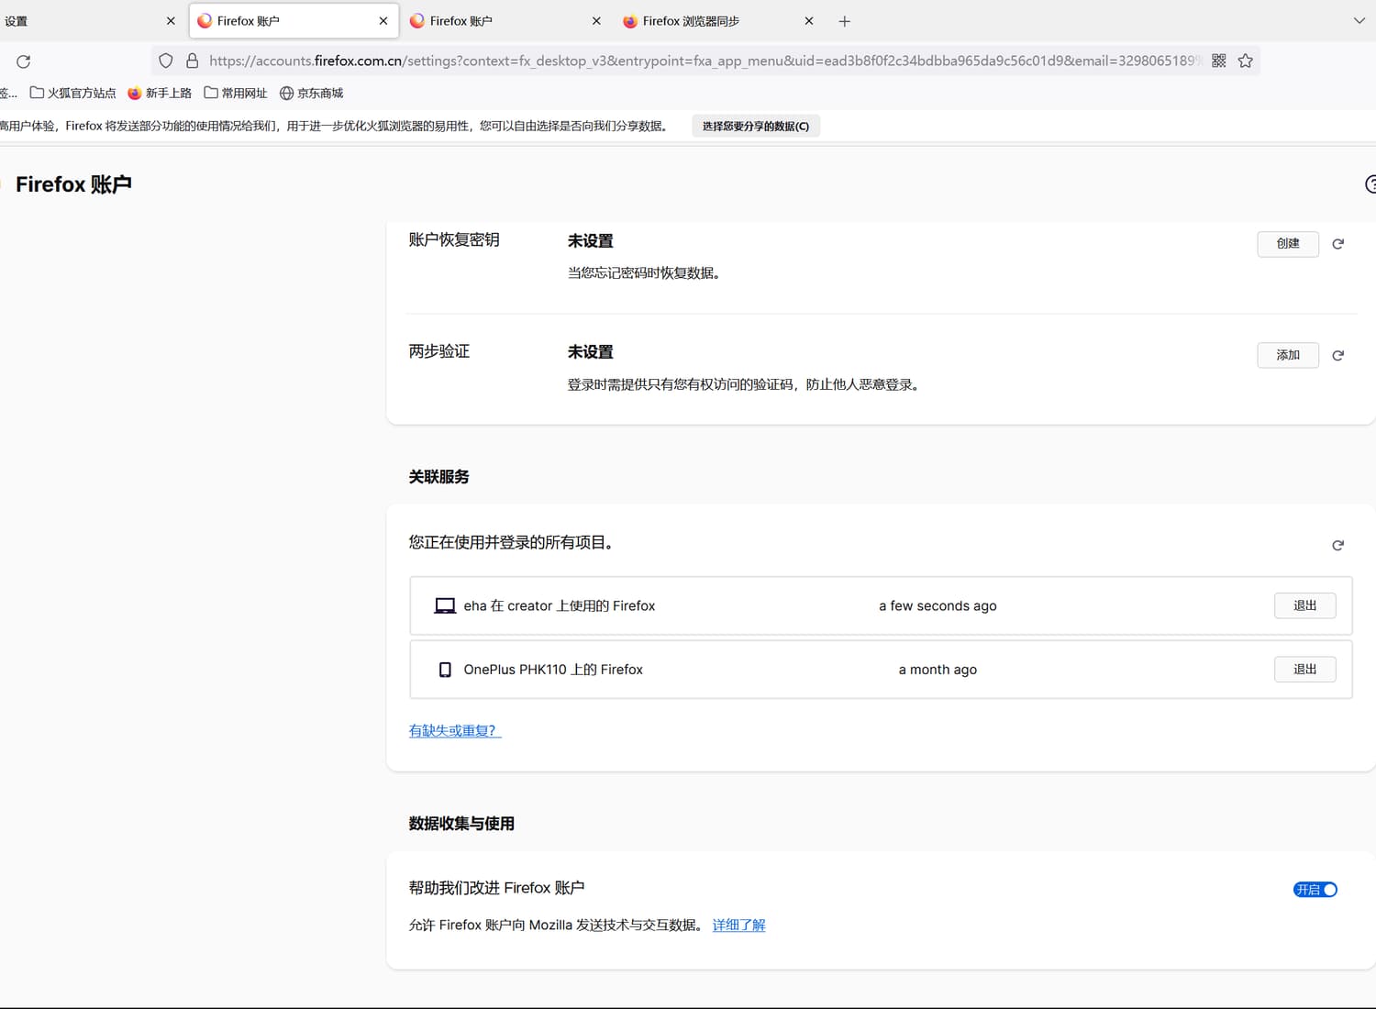Image resolution: width=1376 pixels, height=1009 pixels.
Task: Refresh the connected services list
Action: click(x=1337, y=546)
